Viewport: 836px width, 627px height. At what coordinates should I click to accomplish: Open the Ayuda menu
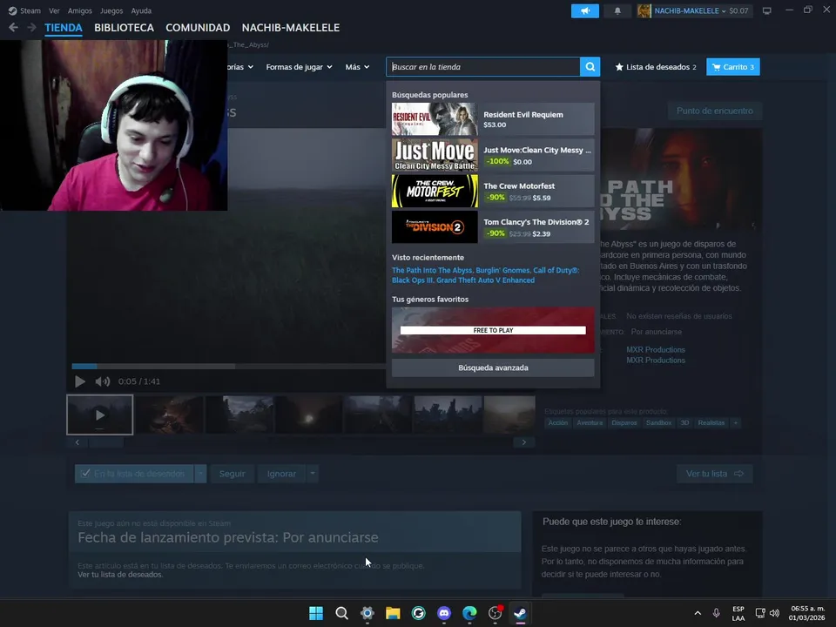pos(141,10)
